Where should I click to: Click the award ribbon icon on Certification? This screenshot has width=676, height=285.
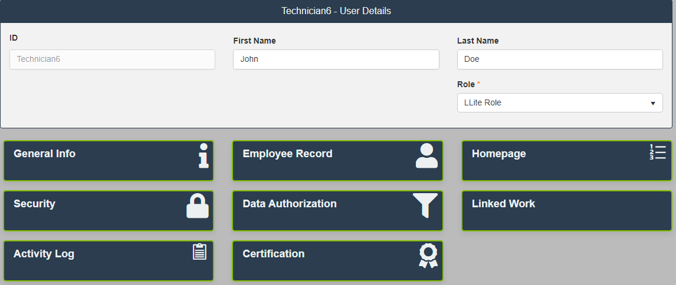point(428,256)
